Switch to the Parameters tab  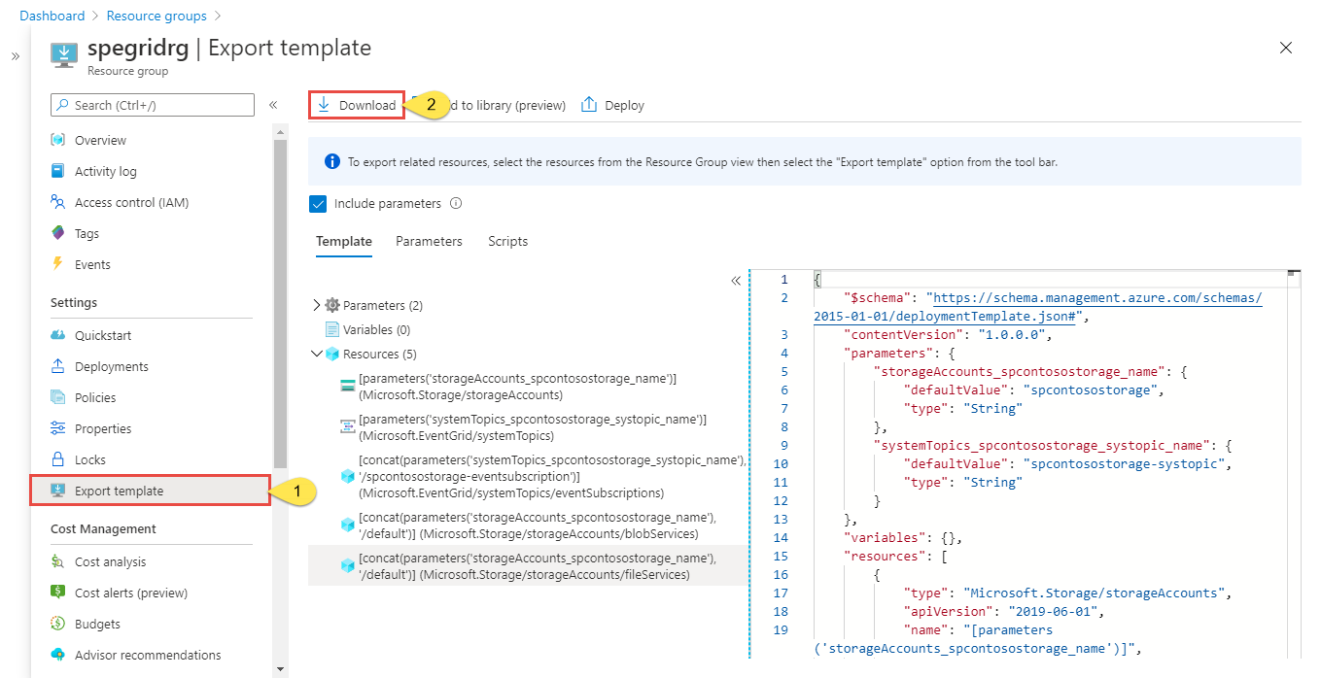click(429, 241)
